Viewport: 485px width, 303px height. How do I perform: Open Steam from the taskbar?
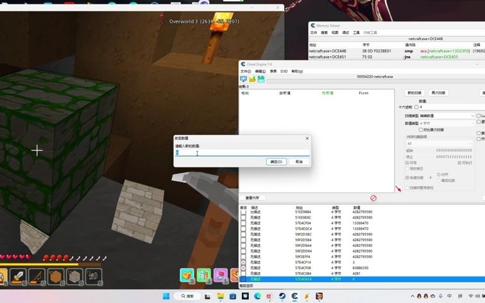(x=282, y=296)
